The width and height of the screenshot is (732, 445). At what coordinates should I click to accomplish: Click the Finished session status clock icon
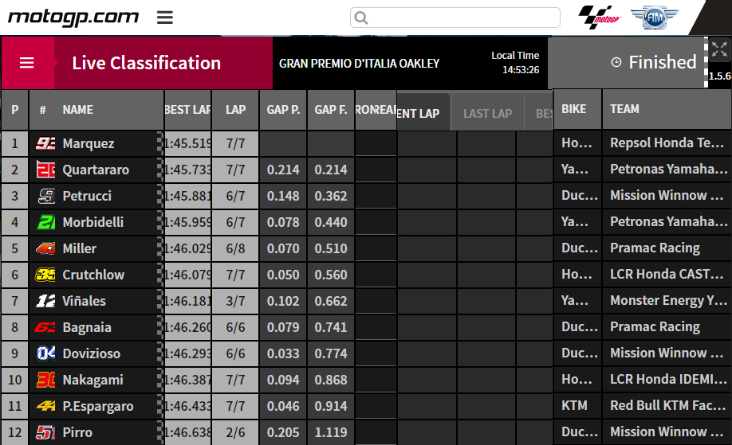[x=616, y=62]
